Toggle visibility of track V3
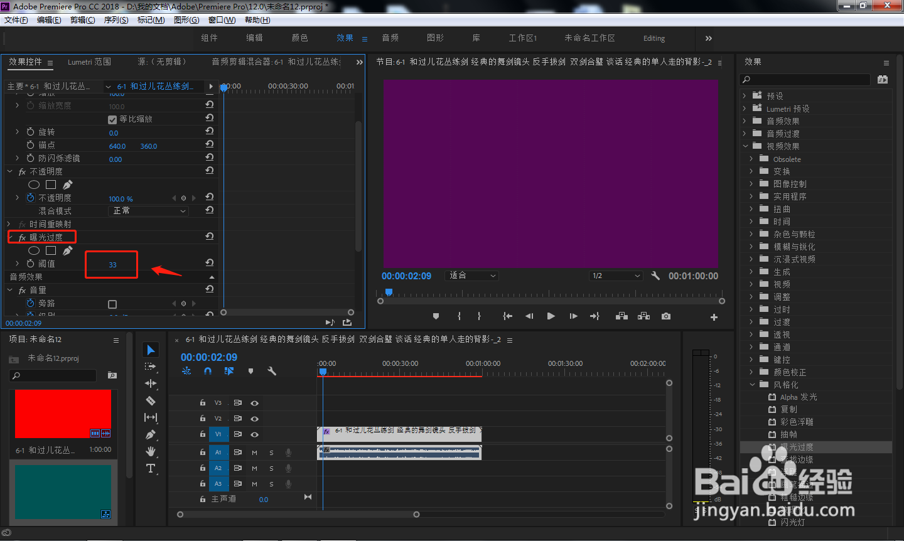Image resolution: width=904 pixels, height=541 pixels. pyautogui.click(x=254, y=403)
